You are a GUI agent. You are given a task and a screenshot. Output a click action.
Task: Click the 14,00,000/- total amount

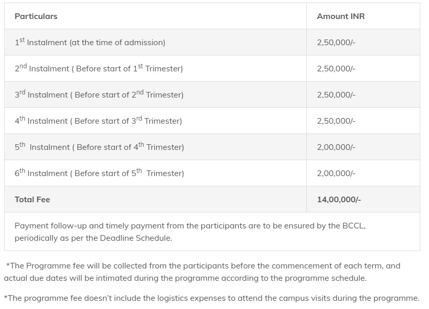pos(339,199)
